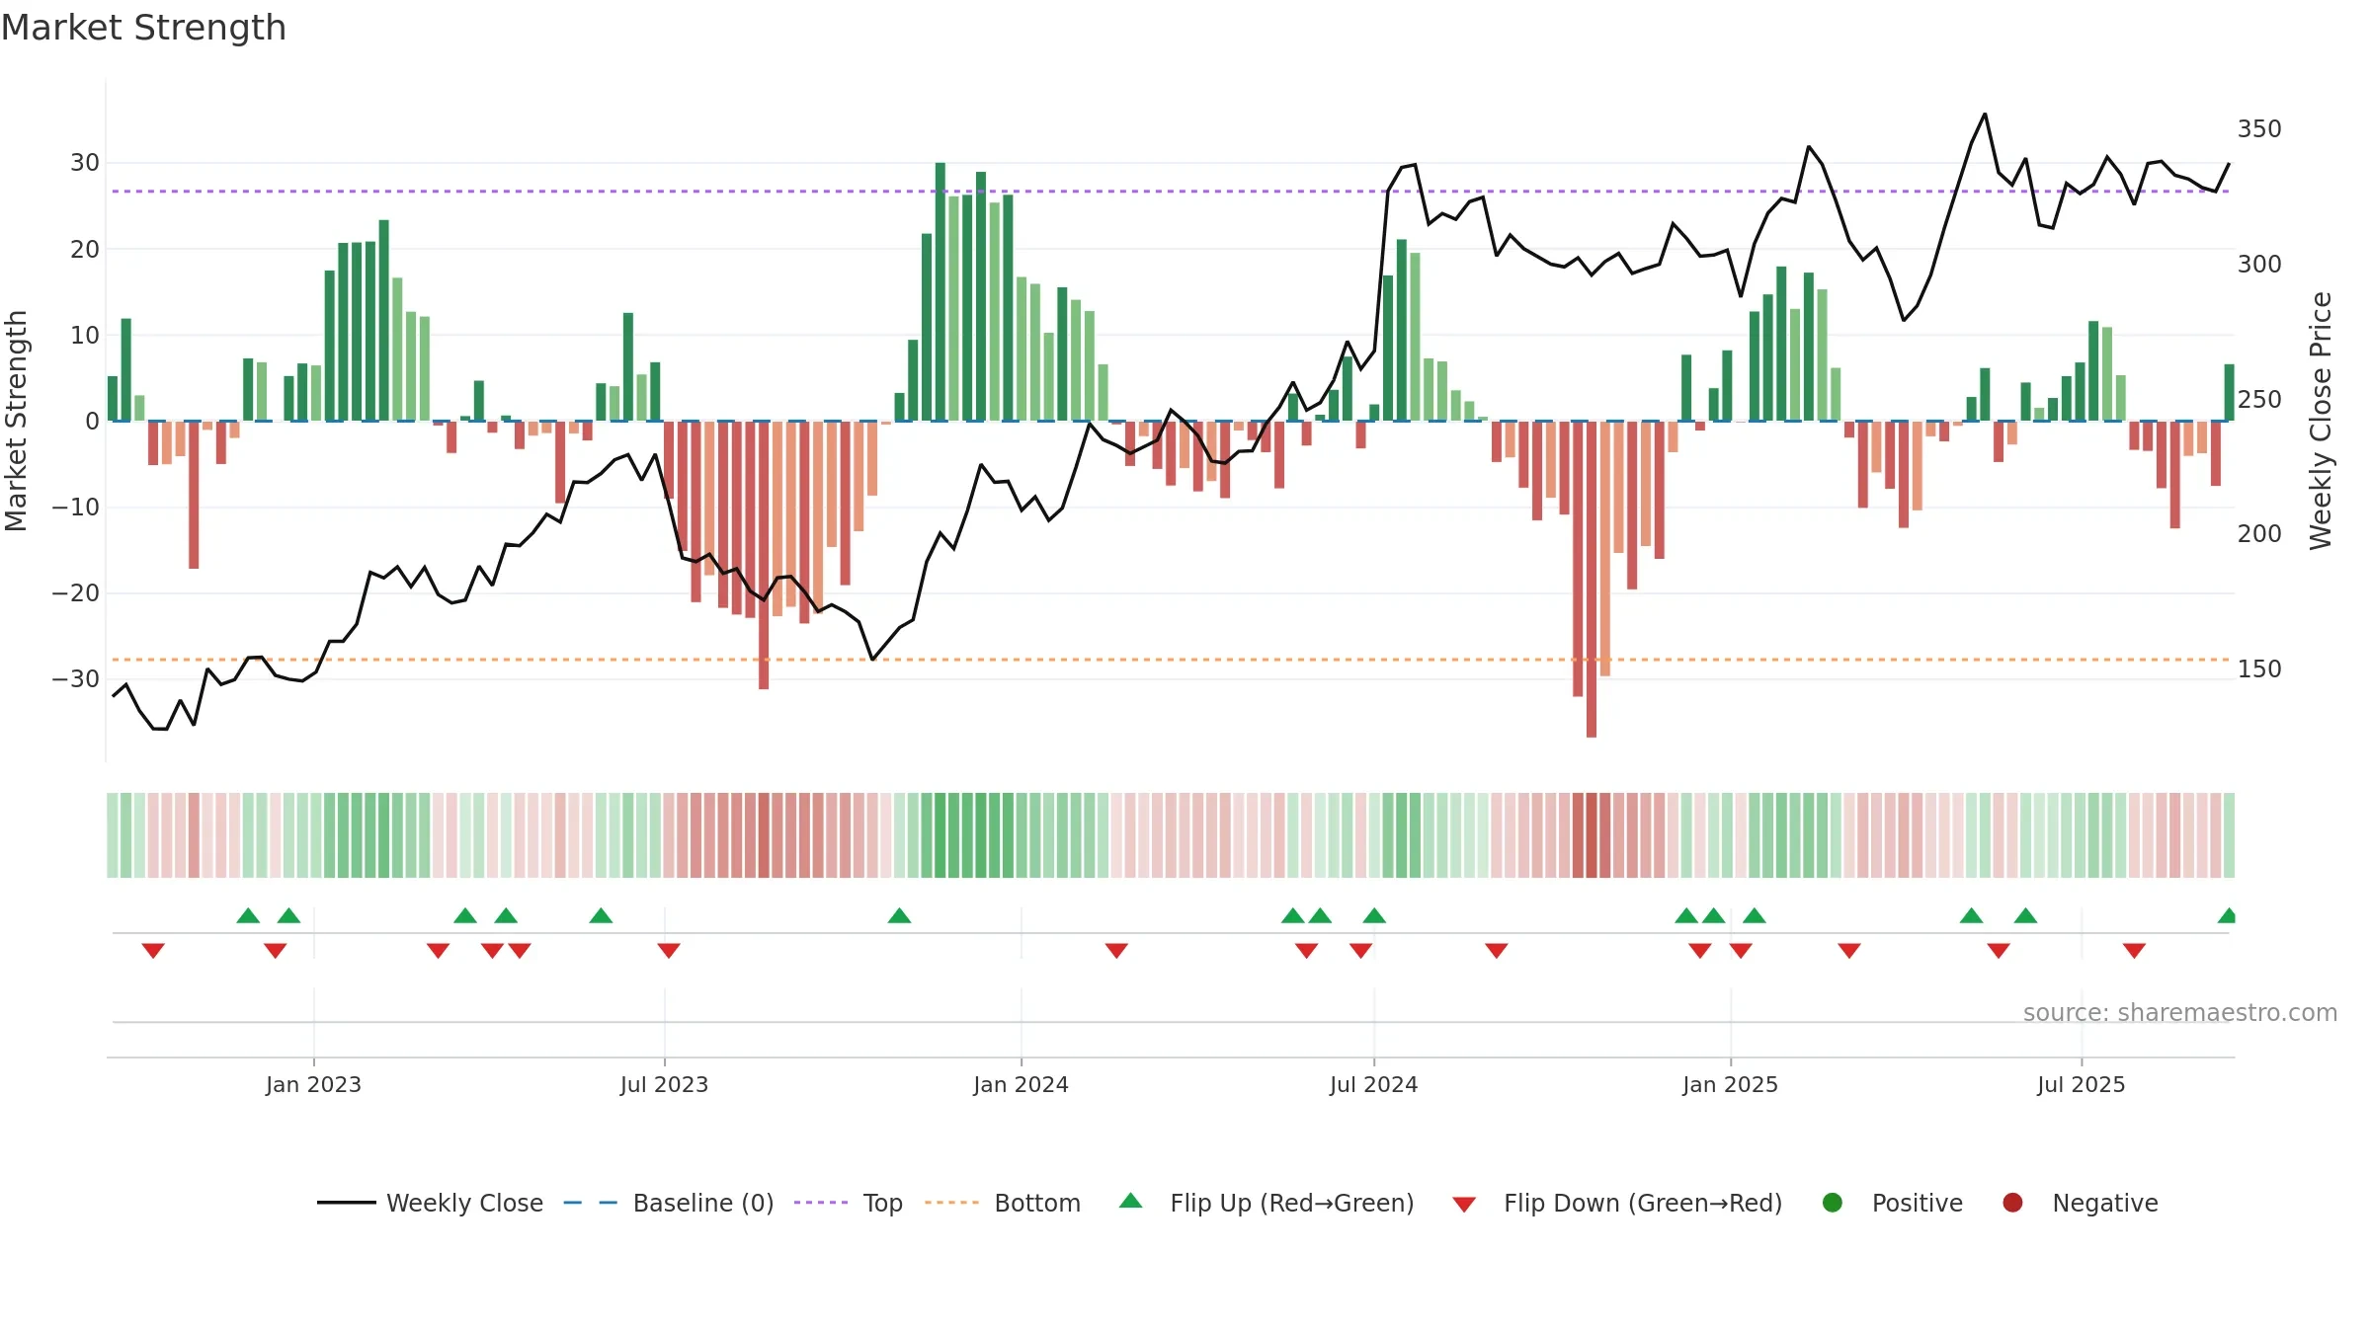Select the green Positive legend dot
The image size is (2371, 1333).
click(1833, 1203)
